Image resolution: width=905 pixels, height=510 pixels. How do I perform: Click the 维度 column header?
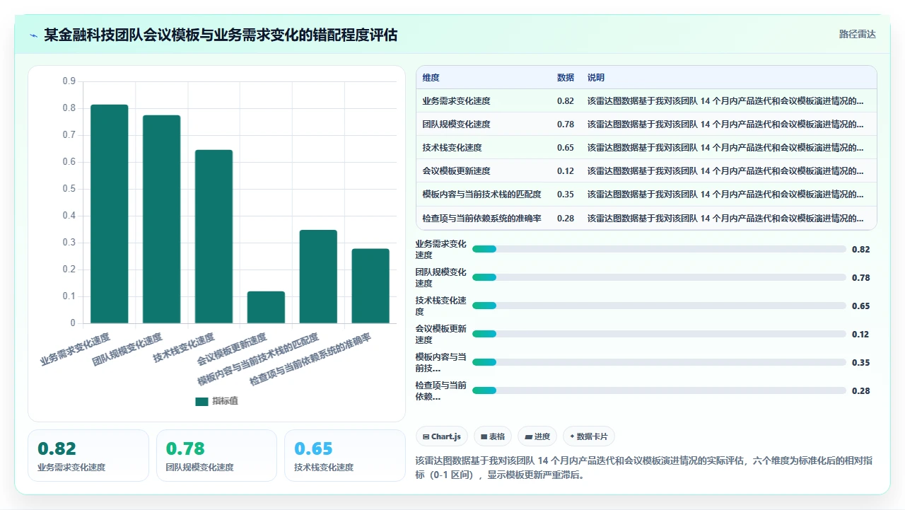(x=431, y=78)
